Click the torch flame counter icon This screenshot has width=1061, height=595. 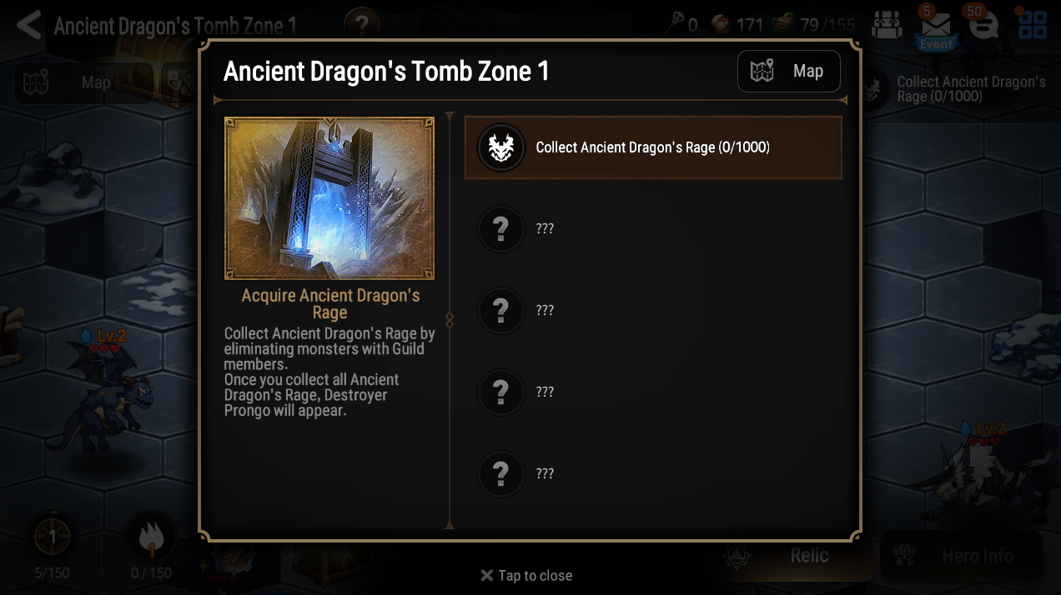pos(151,537)
